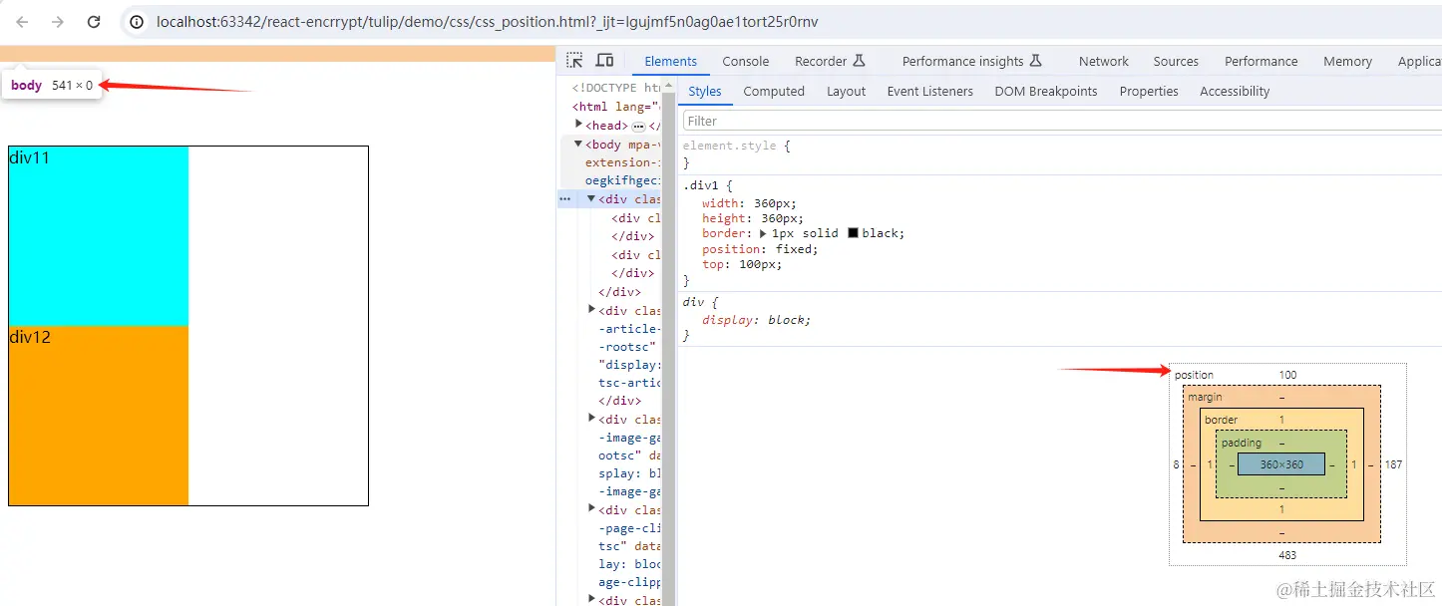Image resolution: width=1442 pixels, height=606 pixels.
Task: Select the Styles subtab
Action: pos(705,91)
